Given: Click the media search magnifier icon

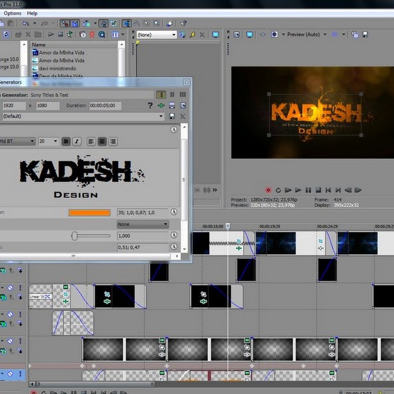Looking at the screenshot, I should pyautogui.click(x=102, y=35).
